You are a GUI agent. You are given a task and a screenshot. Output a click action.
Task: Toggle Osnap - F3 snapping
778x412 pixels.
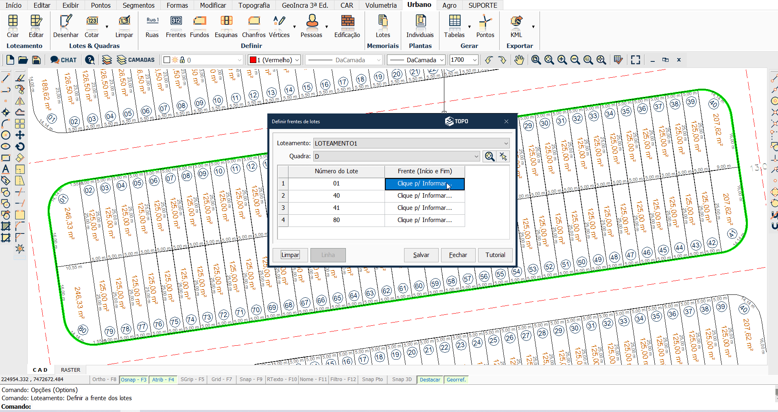point(133,379)
